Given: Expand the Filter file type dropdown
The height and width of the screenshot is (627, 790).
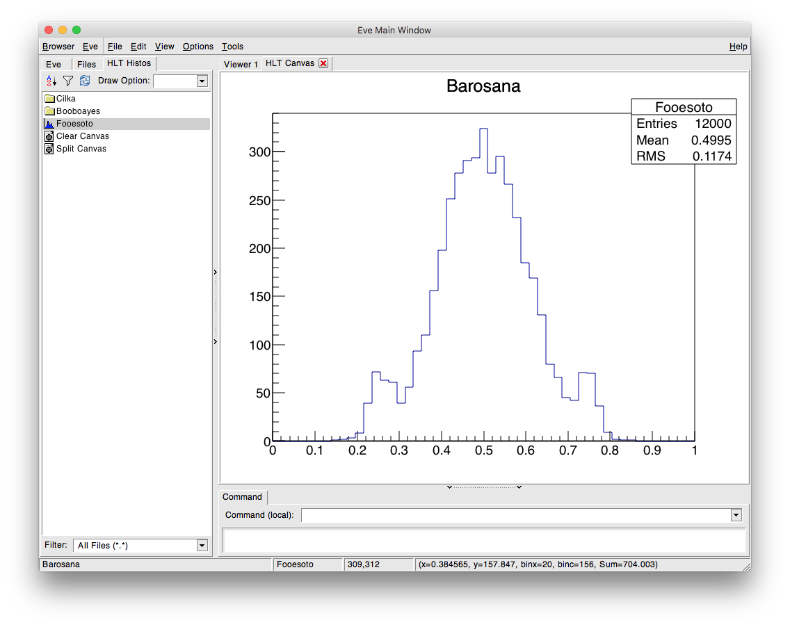Looking at the screenshot, I should tap(202, 546).
